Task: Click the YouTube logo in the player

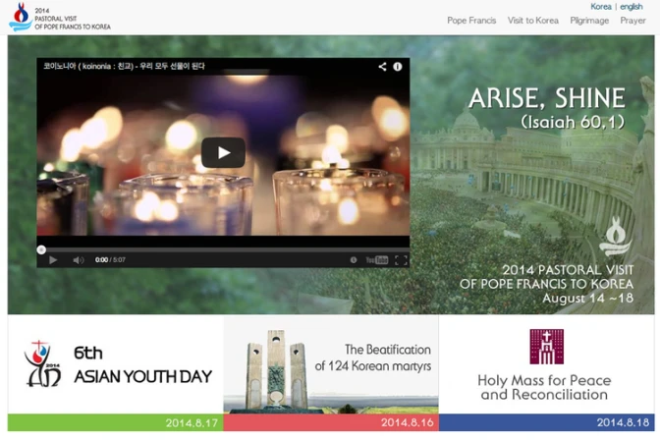Action: (376, 260)
